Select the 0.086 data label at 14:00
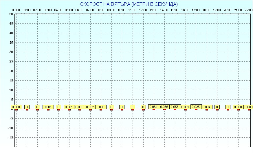 (164, 107)
